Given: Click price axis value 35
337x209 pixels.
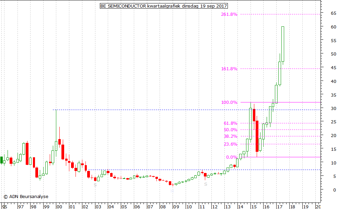Looking at the screenshot, I should (333, 95).
